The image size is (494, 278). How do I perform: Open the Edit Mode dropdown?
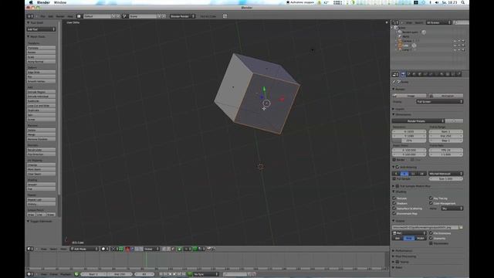click(x=84, y=249)
